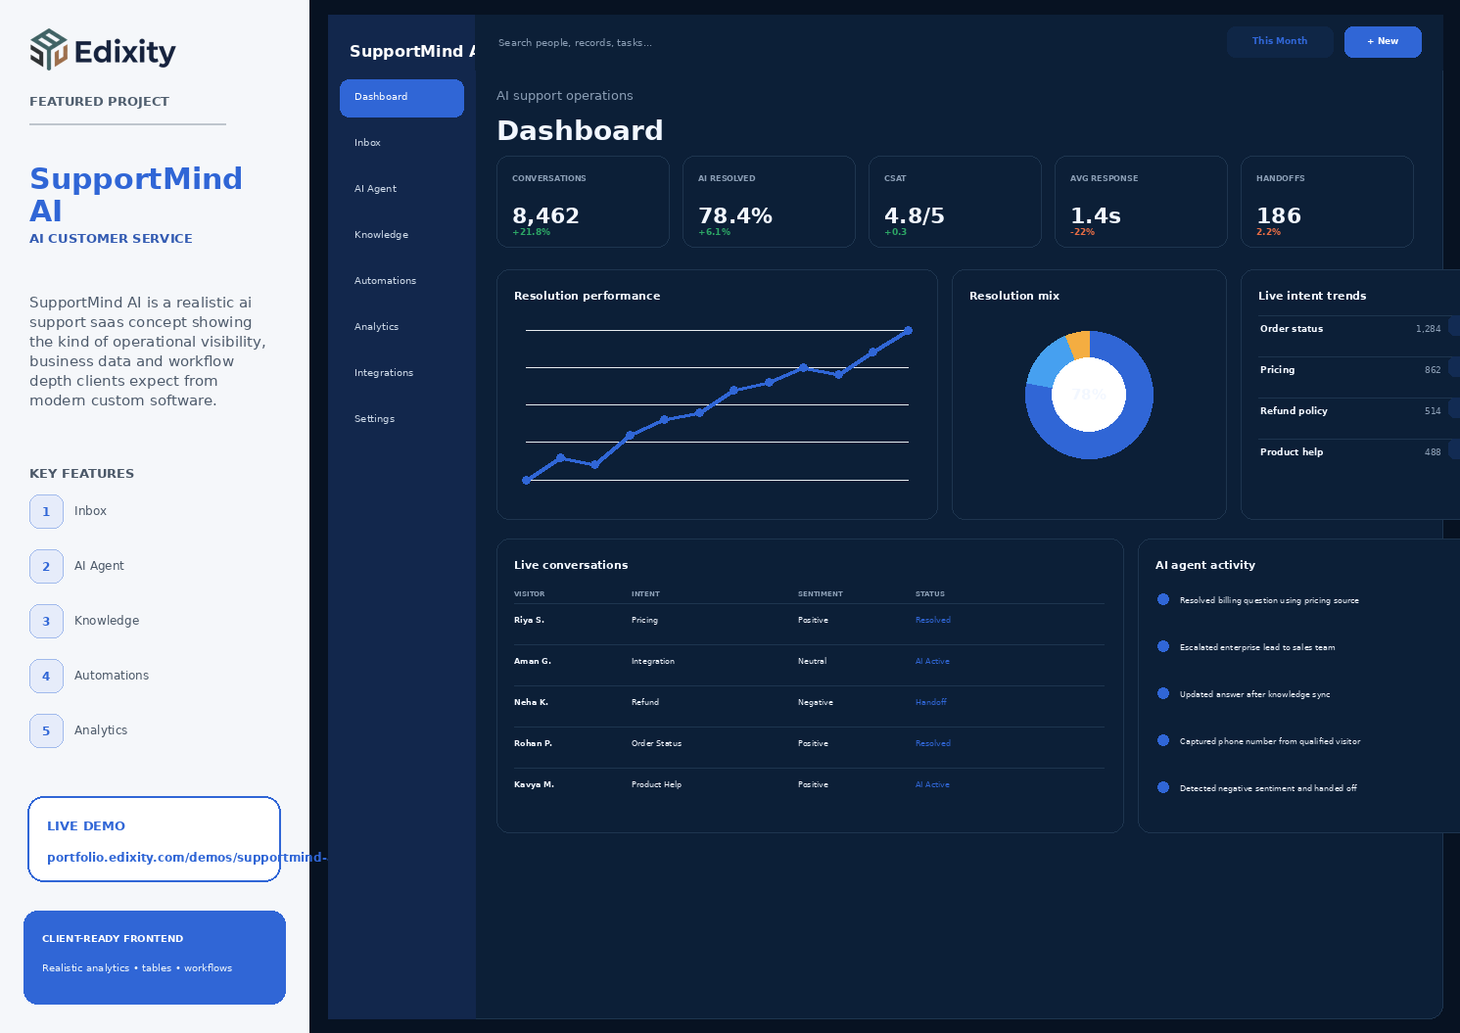
Task: Click the orange segment of Resolution mix donut
Action: [x=1079, y=344]
